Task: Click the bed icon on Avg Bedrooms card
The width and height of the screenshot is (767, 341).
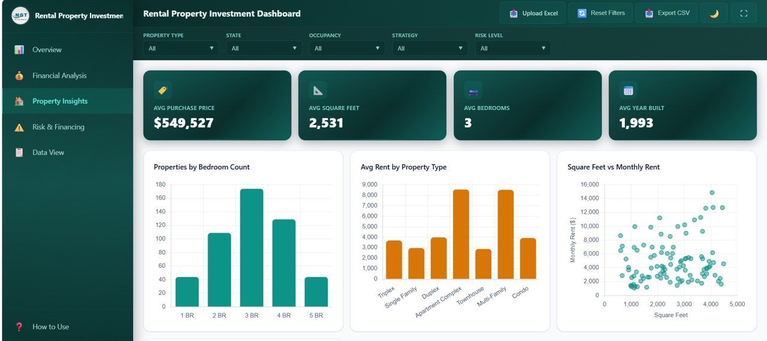Action: point(473,91)
